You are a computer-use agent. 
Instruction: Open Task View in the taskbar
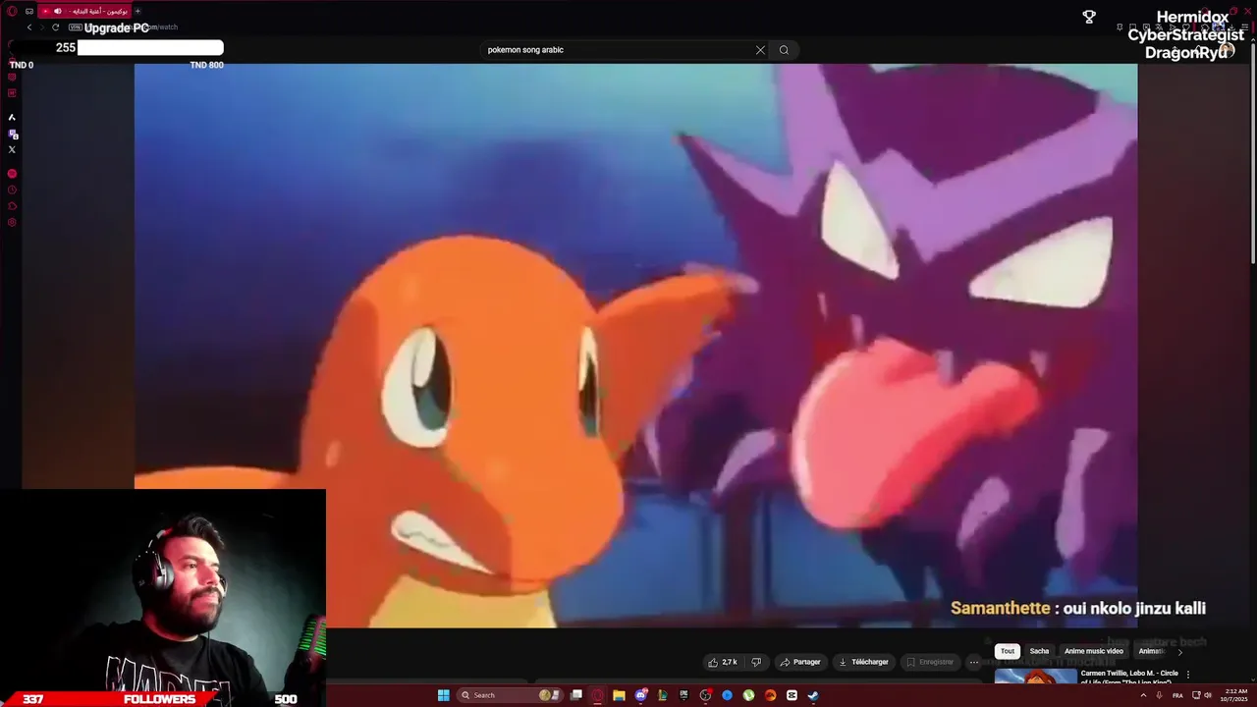[x=576, y=695]
